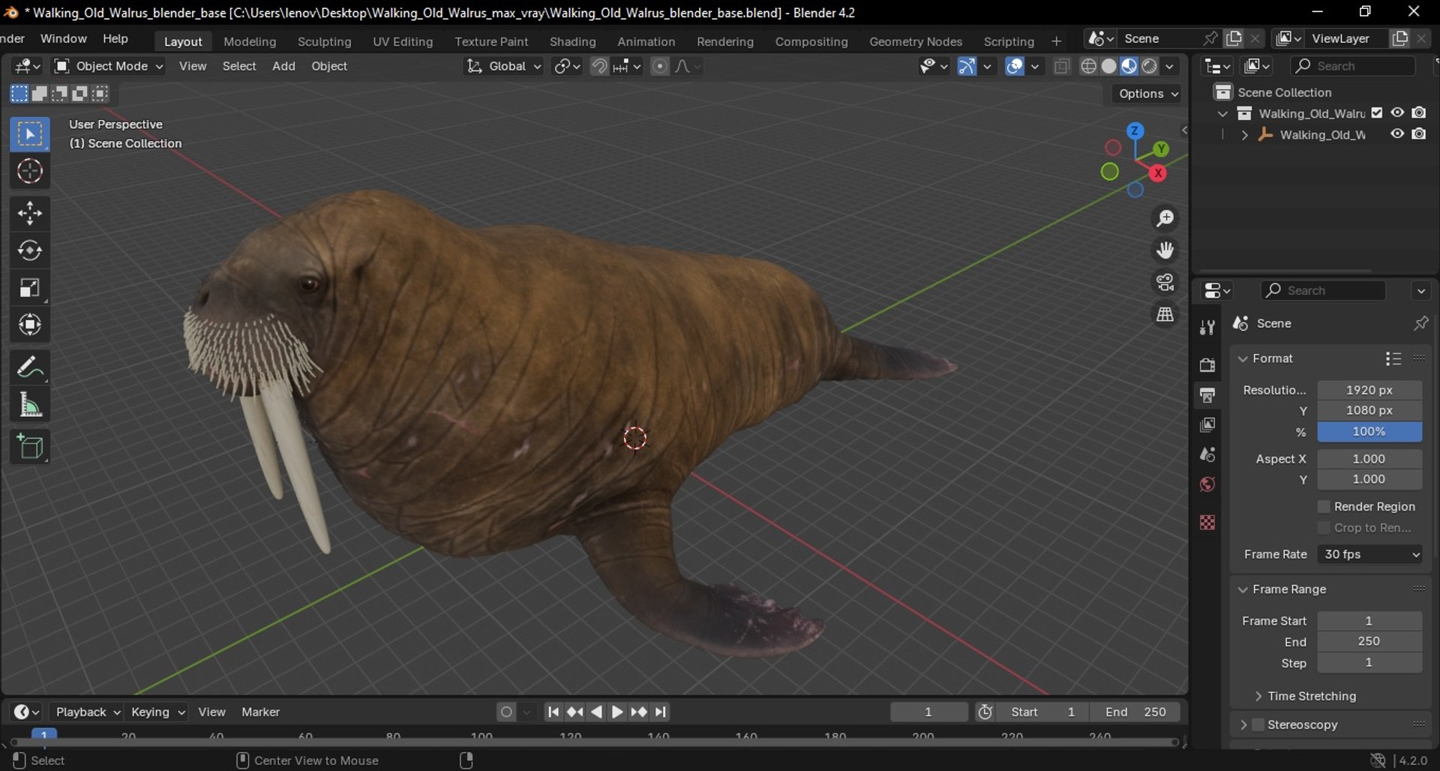The height and width of the screenshot is (771, 1440).
Task: Pick the Annotate pencil tool
Action: (x=30, y=367)
